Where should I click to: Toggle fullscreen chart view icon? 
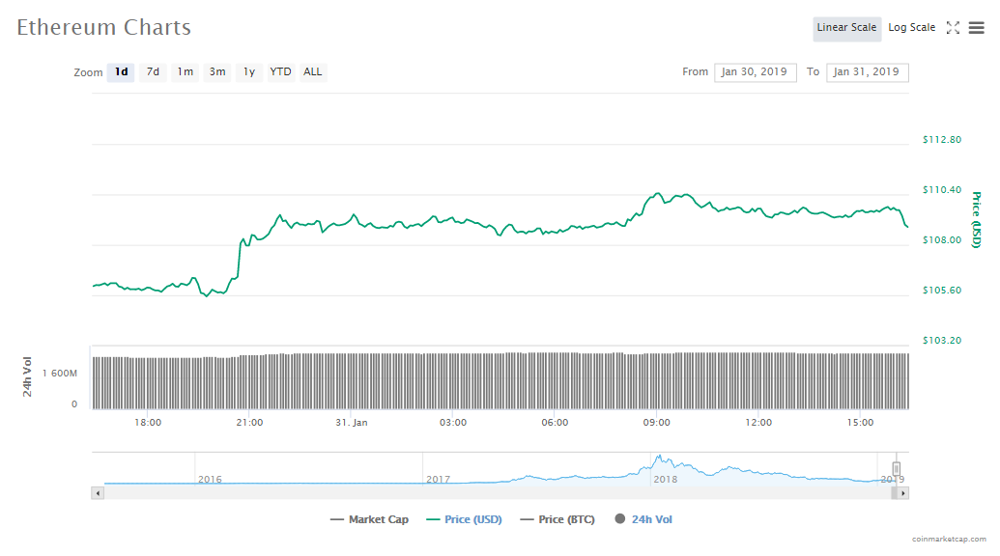pos(953,28)
